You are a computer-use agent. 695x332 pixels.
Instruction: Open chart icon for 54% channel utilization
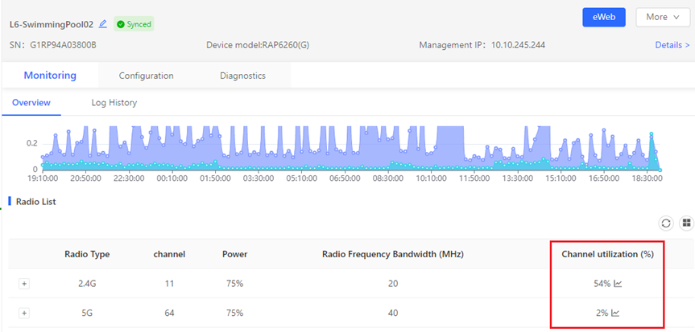pyautogui.click(x=618, y=284)
